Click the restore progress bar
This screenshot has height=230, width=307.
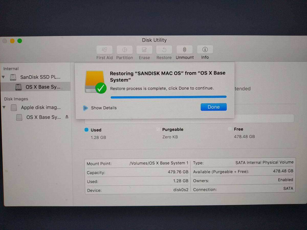coord(168,97)
